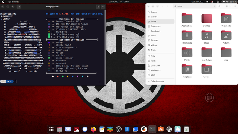
Task: Select the search-light folder
Action: coord(207,54)
